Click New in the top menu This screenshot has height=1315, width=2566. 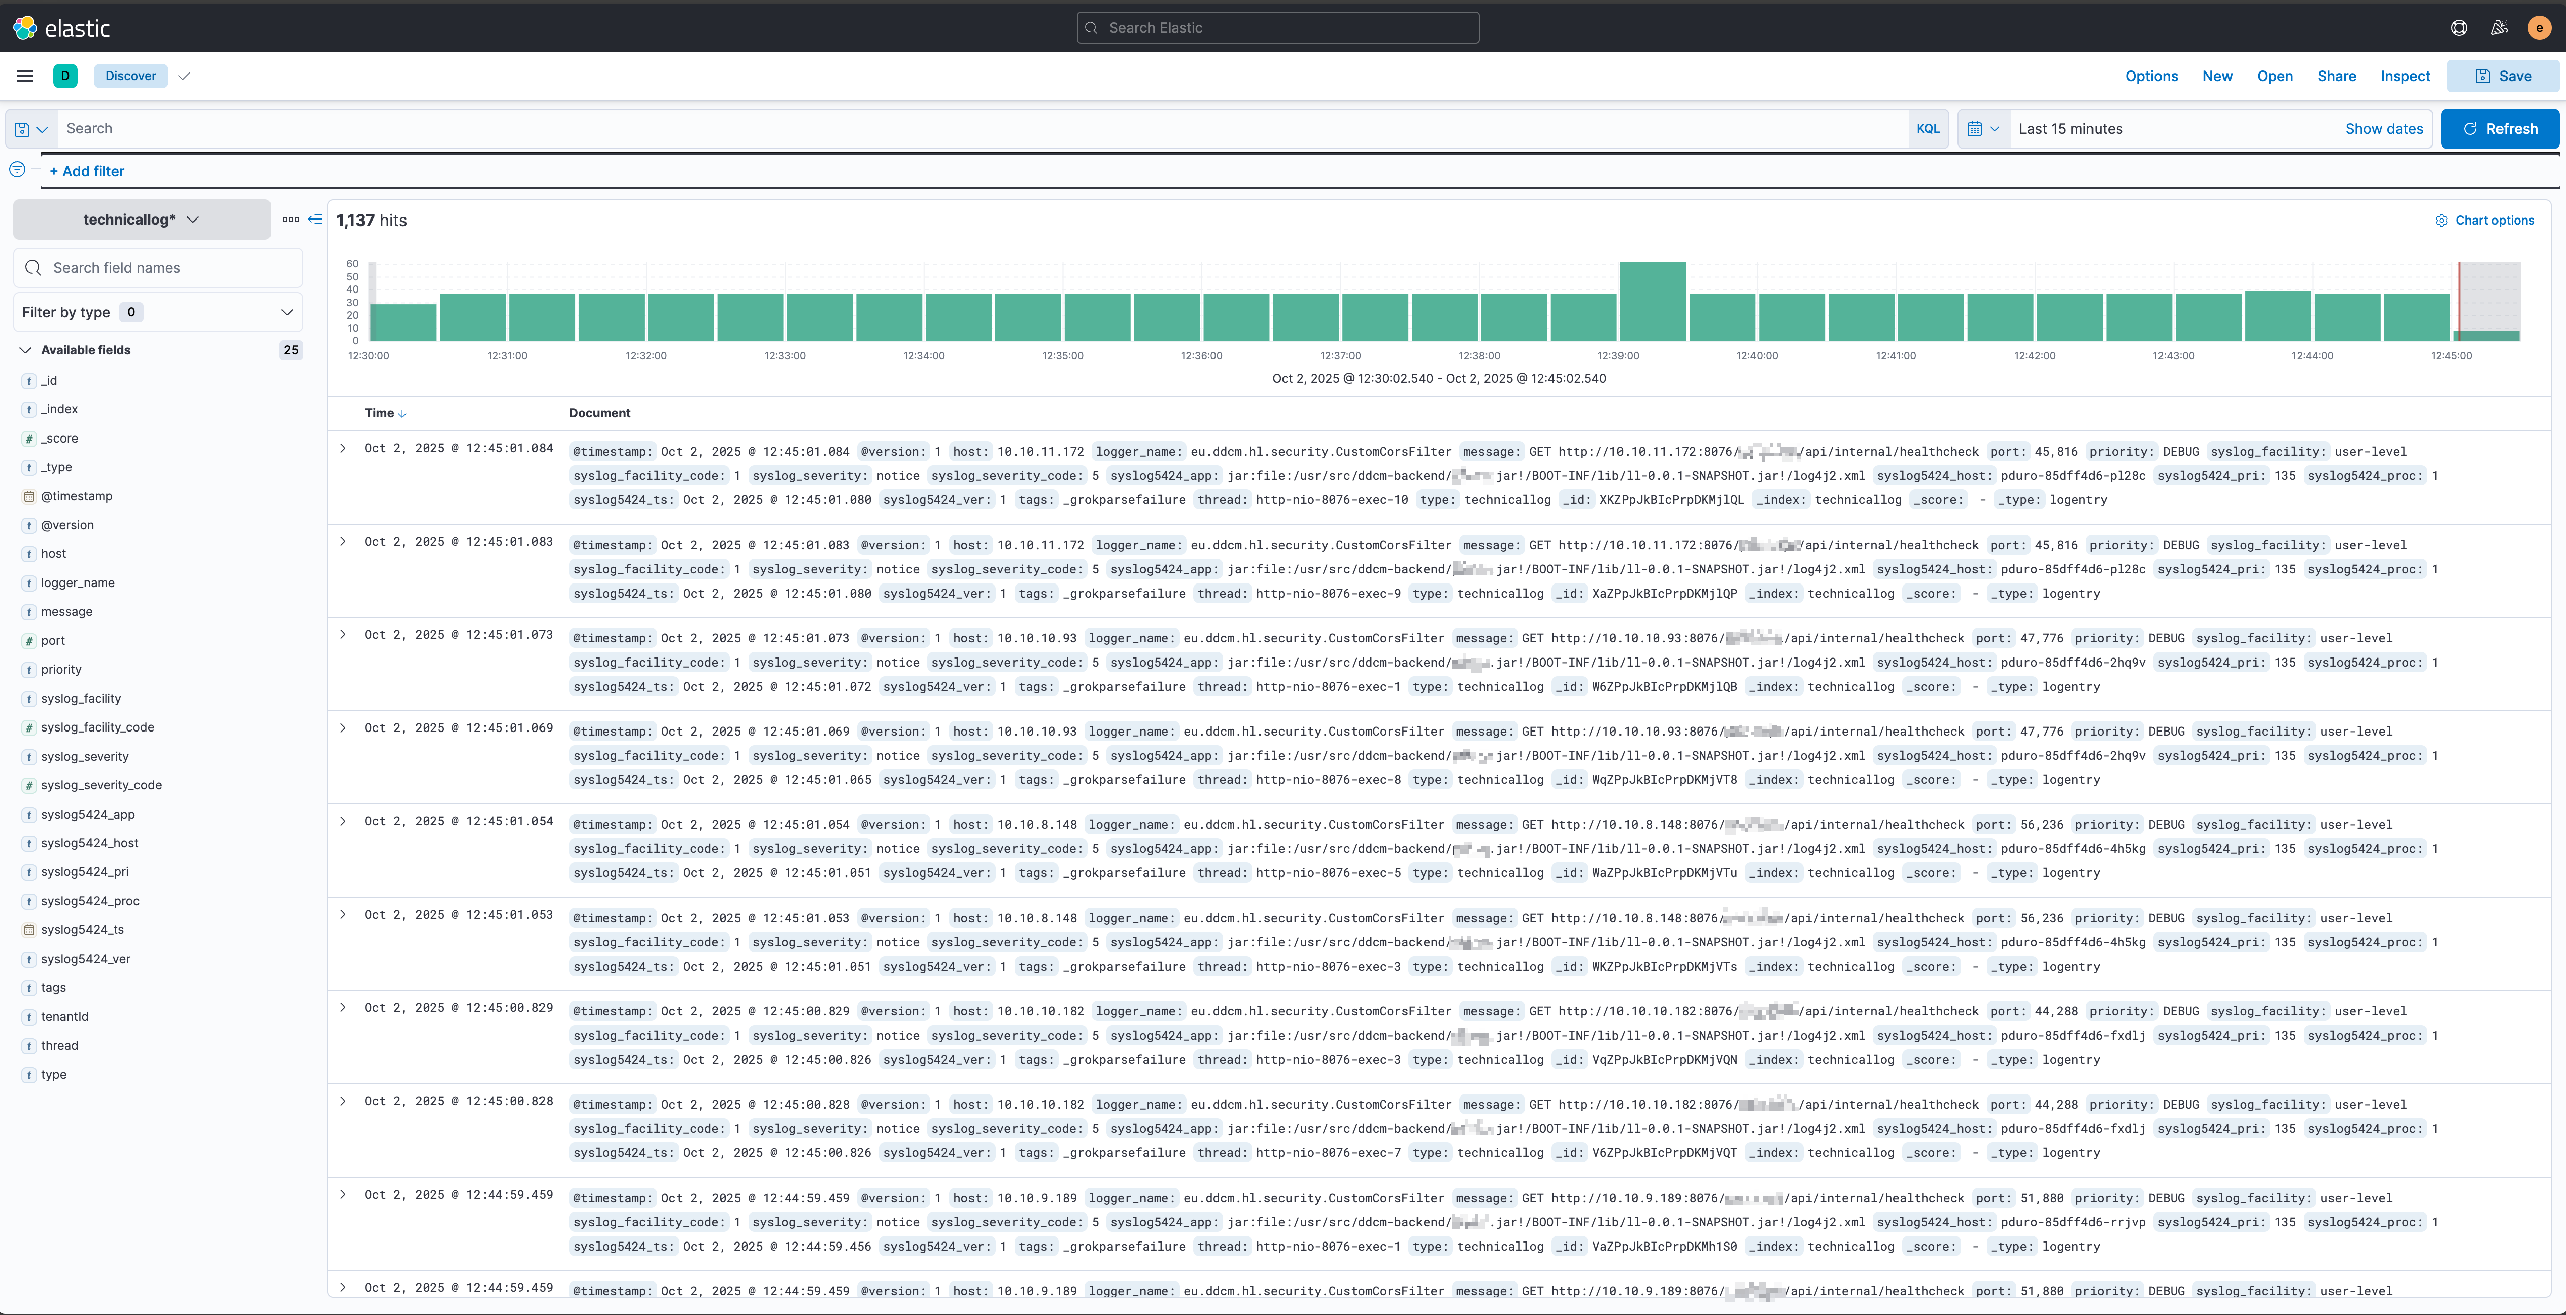pos(2217,76)
